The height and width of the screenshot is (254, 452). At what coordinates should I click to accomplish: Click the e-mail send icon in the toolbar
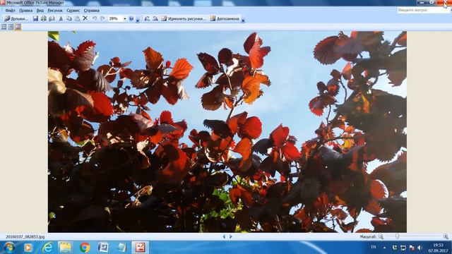click(52, 19)
